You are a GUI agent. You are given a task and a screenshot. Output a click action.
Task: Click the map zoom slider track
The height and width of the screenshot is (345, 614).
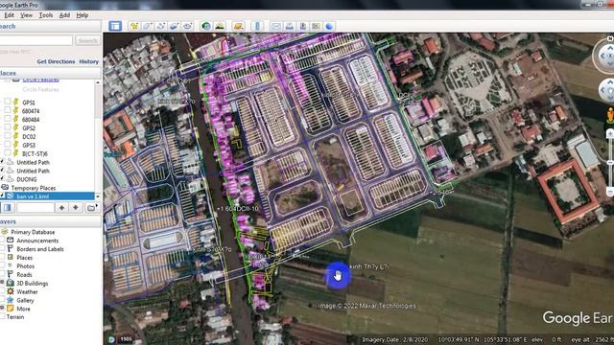[610, 162]
